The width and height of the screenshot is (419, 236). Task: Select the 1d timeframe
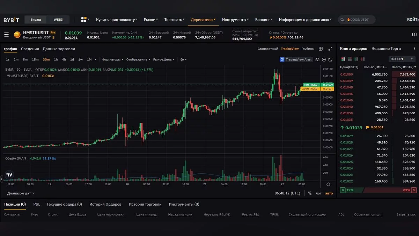(72, 59)
